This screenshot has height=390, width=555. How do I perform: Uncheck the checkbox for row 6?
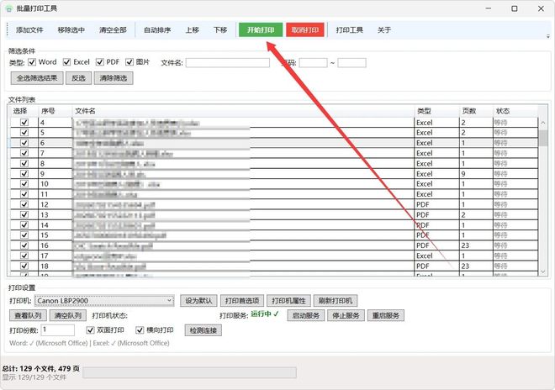click(x=24, y=143)
